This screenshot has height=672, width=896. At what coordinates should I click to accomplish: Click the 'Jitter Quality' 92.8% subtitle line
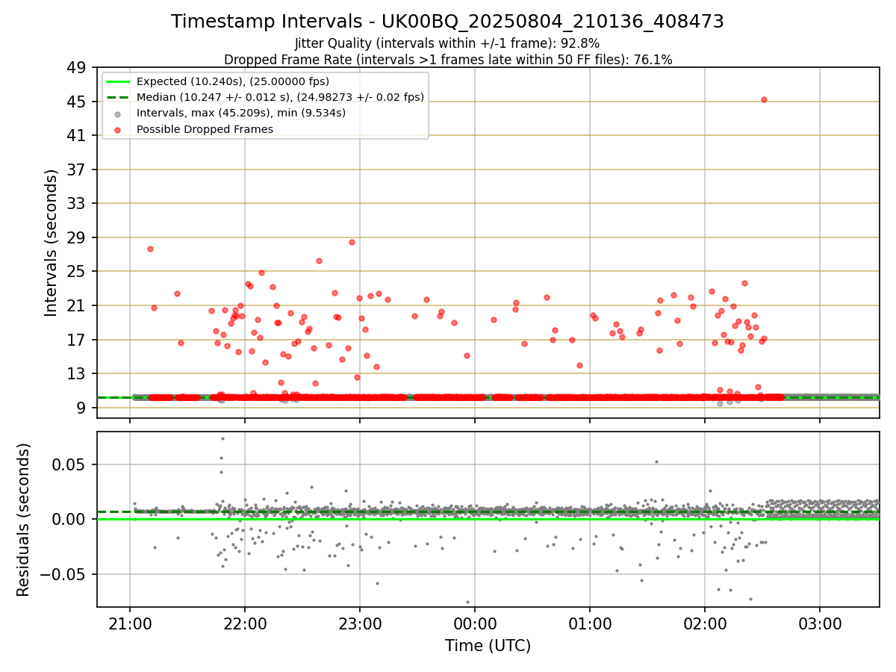[447, 44]
